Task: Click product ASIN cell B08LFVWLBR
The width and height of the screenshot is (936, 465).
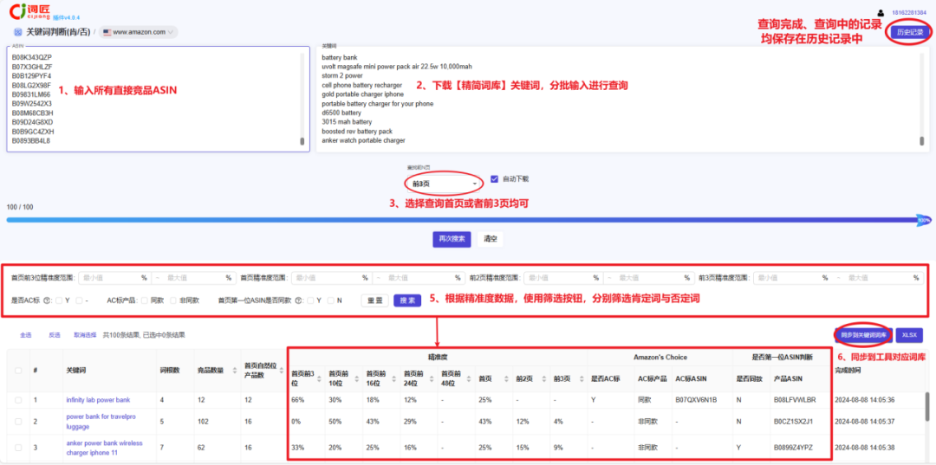Action: tap(794, 400)
